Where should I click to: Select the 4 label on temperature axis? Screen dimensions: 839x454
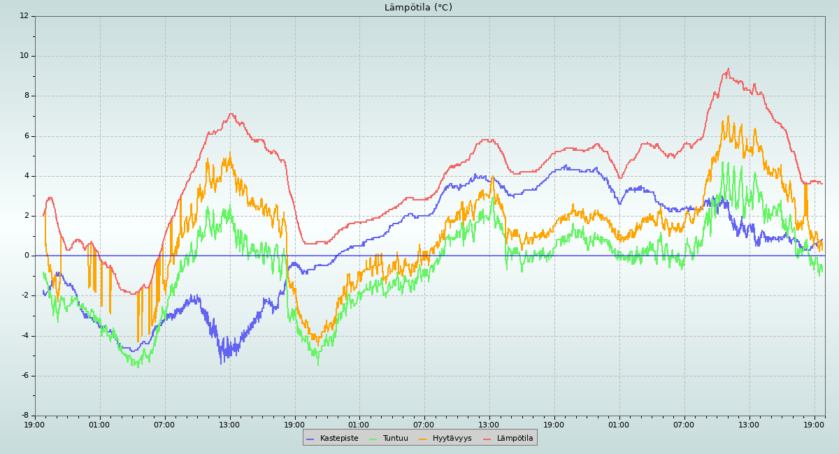(27, 176)
